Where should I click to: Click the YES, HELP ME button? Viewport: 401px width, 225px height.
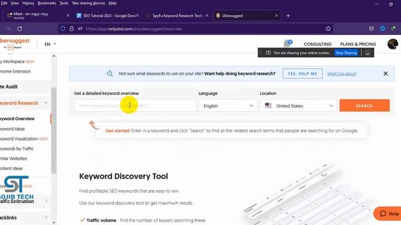click(302, 74)
